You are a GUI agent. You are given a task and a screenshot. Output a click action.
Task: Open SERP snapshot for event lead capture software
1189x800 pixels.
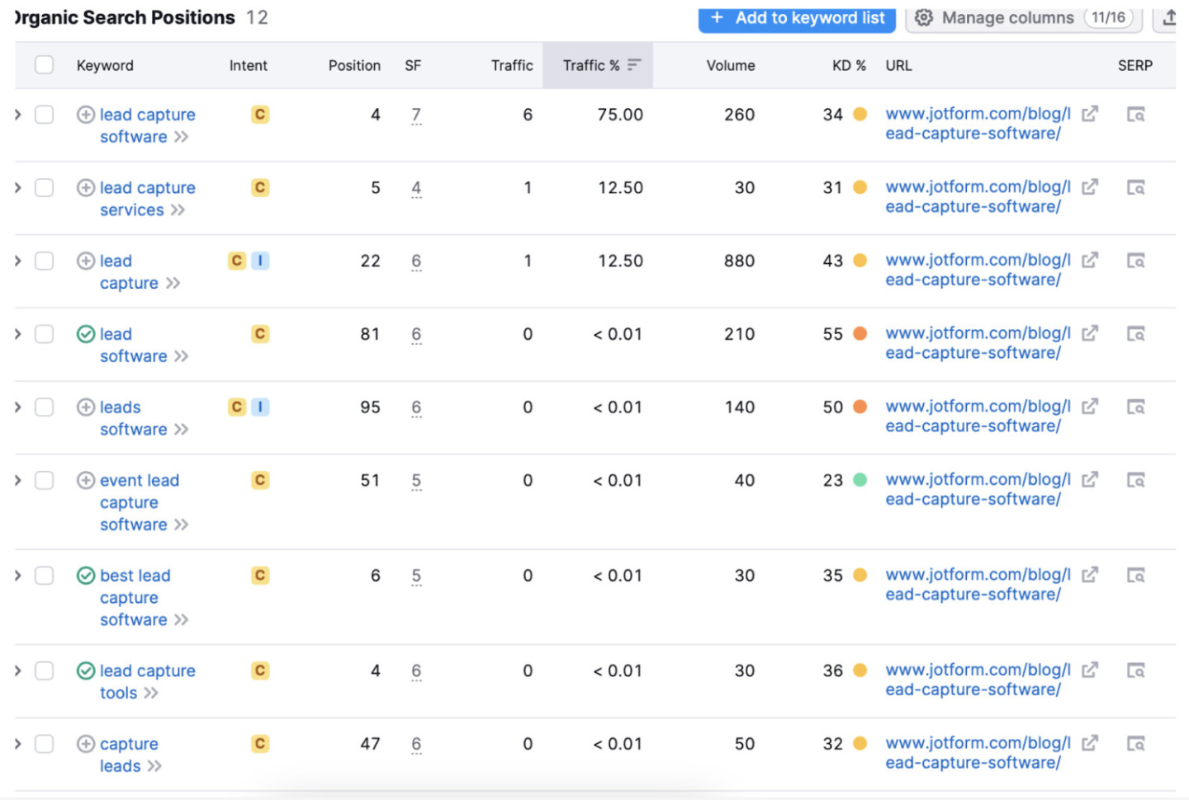(x=1136, y=480)
